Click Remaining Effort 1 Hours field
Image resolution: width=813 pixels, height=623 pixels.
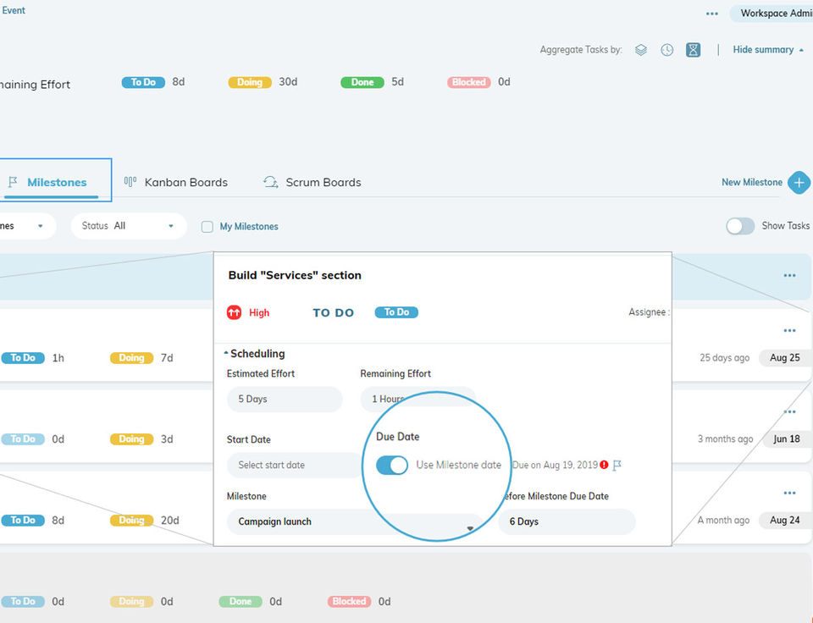(418, 399)
